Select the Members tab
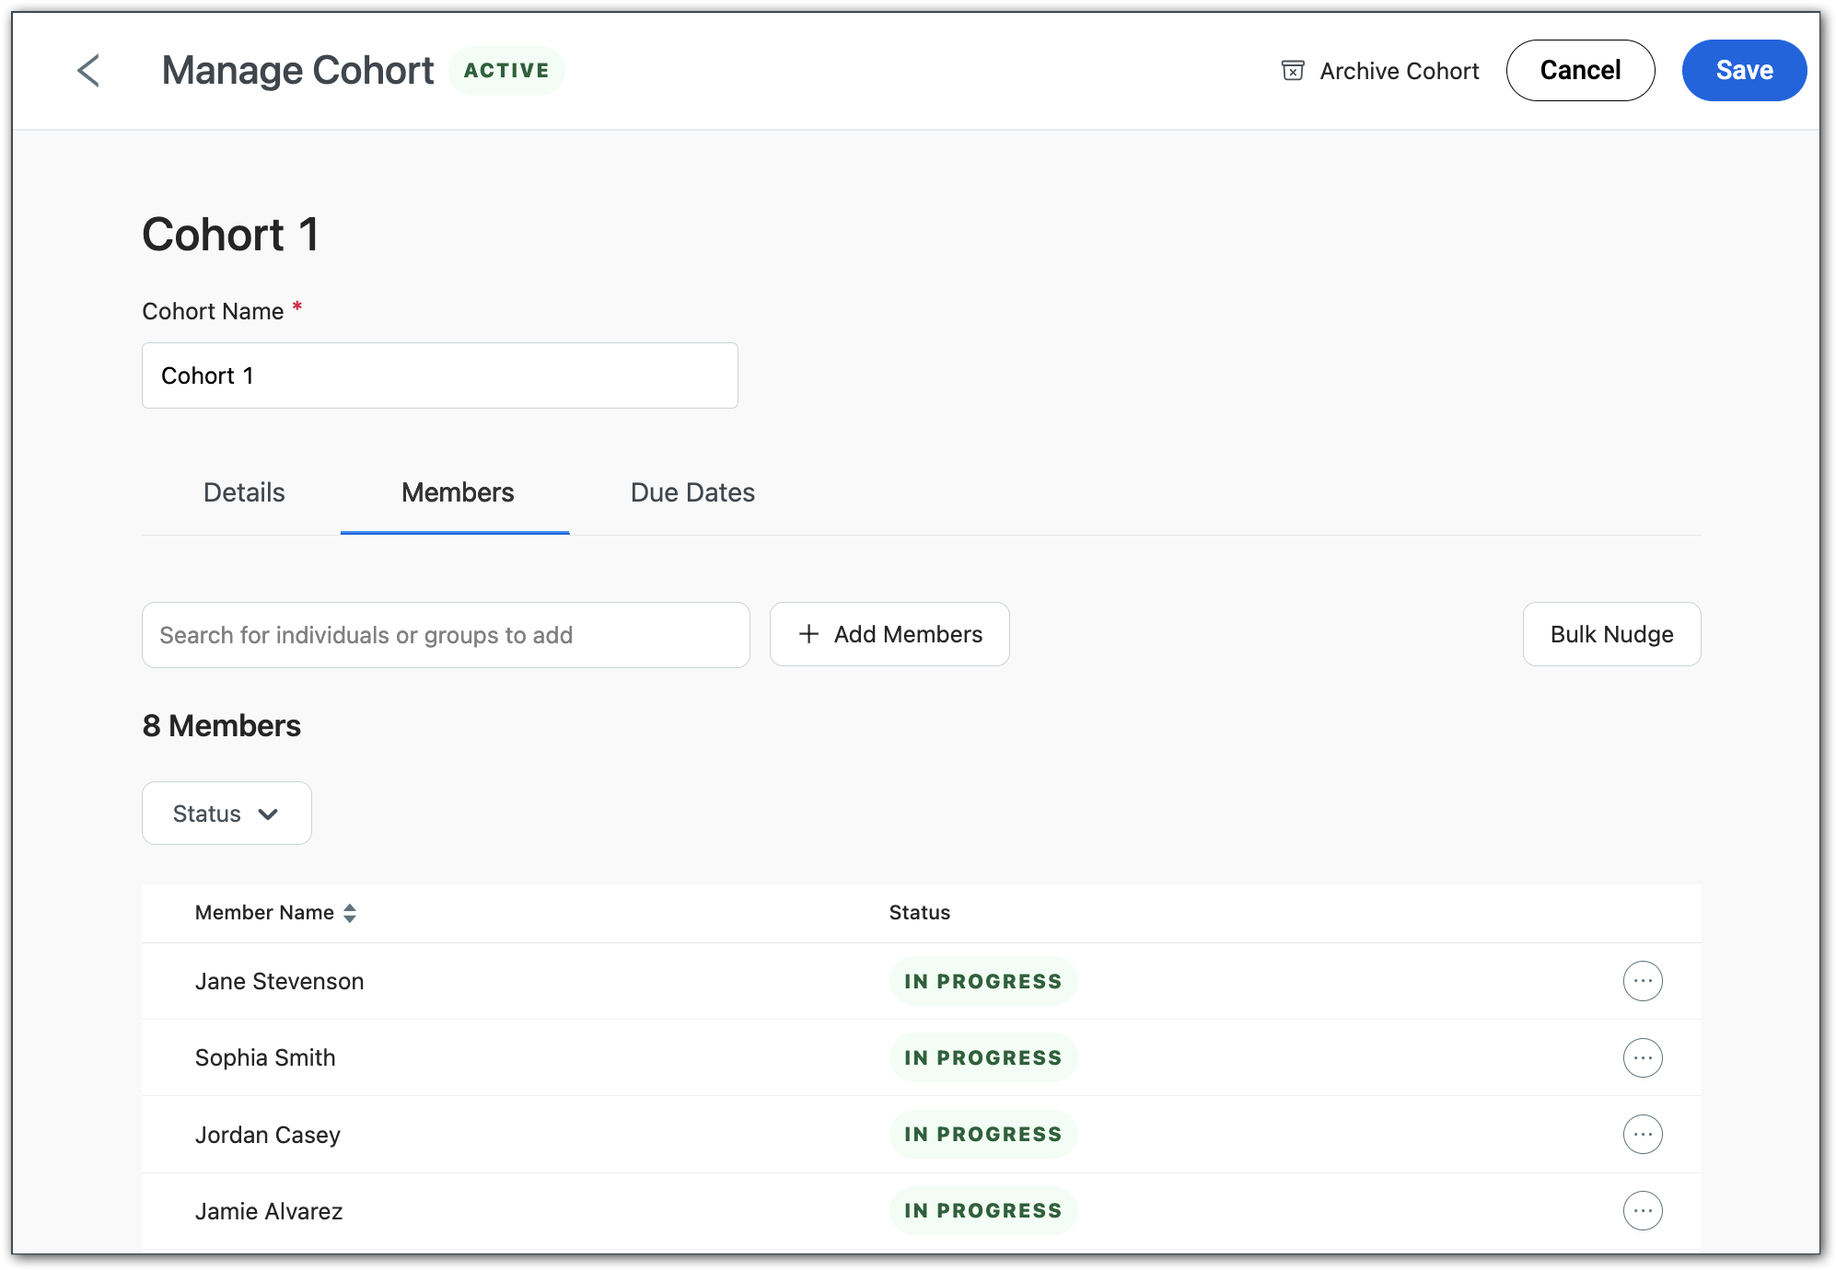The height and width of the screenshot is (1270, 1836). point(458,492)
